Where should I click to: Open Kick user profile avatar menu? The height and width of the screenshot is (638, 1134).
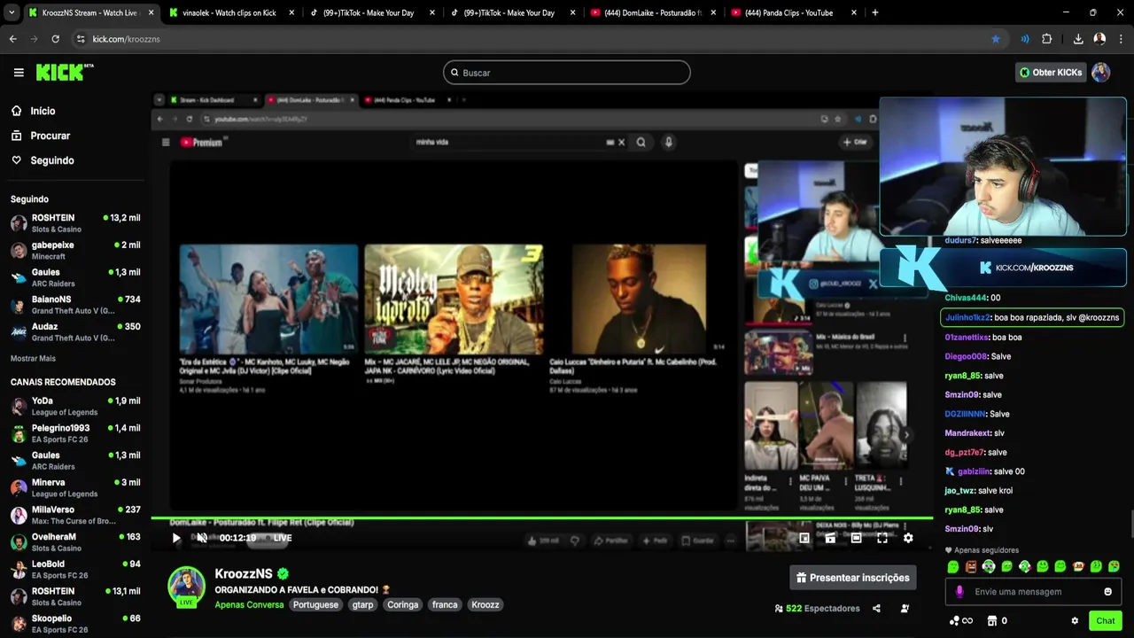pyautogui.click(x=1101, y=73)
